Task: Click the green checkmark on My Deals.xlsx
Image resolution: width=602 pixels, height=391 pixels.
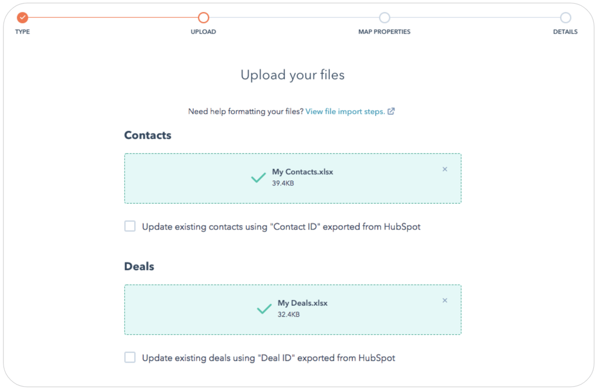Action: click(x=264, y=309)
